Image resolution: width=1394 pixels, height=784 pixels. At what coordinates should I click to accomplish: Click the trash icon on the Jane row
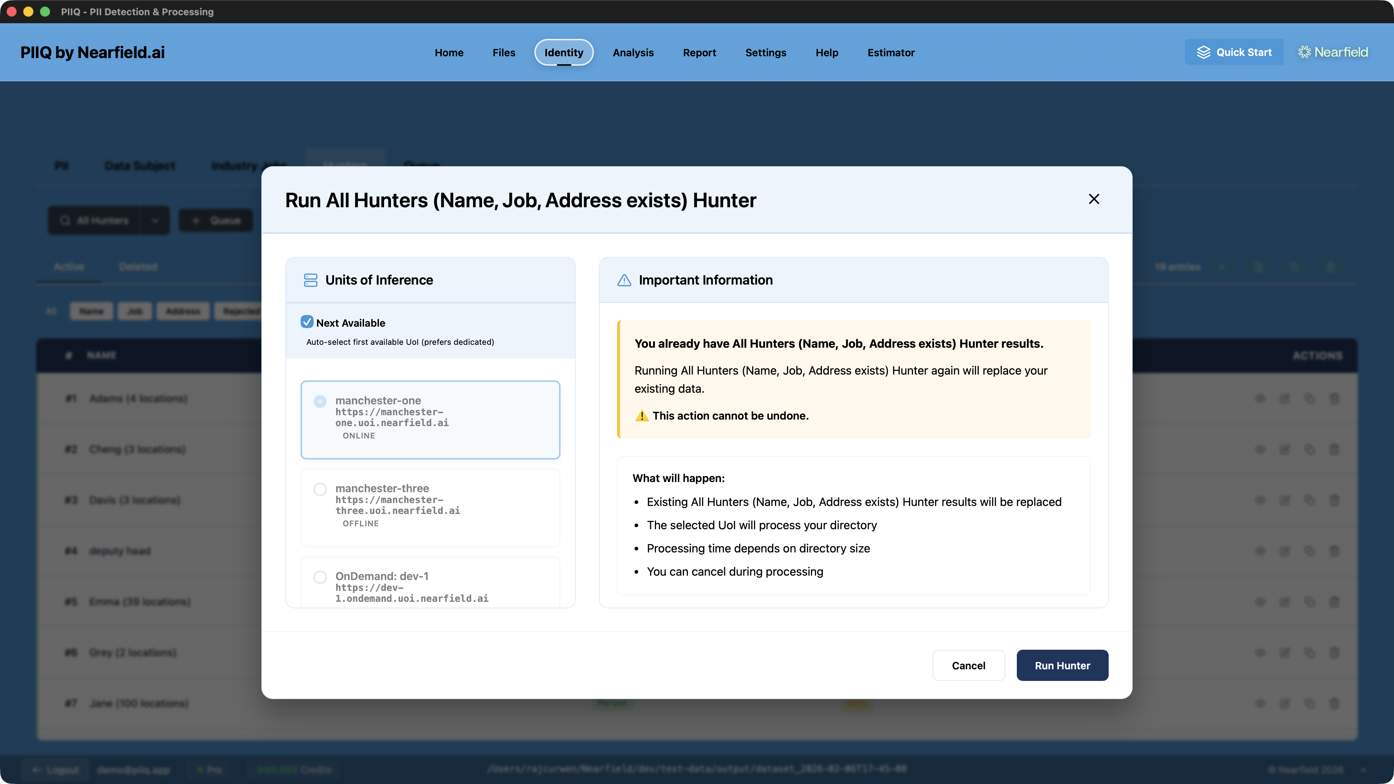tap(1334, 703)
